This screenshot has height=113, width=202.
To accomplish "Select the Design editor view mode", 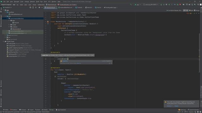I will click(x=197, y=10).
